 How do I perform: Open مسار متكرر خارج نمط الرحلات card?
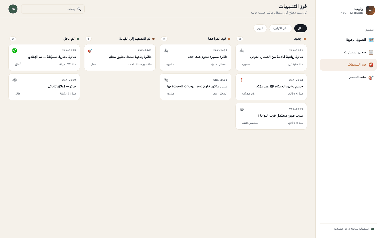196,87
